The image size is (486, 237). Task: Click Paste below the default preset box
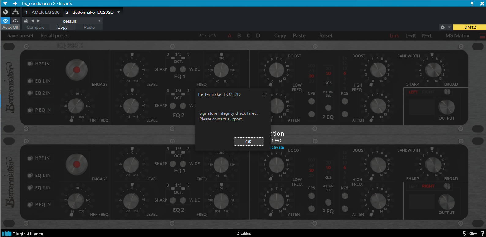(x=89, y=27)
